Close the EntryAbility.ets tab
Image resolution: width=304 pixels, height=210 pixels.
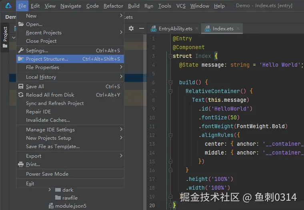(x=197, y=28)
